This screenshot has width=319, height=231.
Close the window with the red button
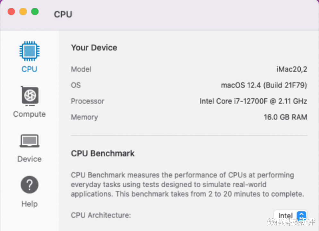click(x=11, y=12)
